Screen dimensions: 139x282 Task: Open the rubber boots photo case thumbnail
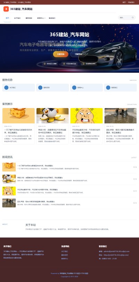click(121, 116)
